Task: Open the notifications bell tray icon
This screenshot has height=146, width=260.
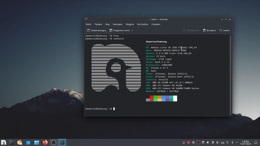Action: tap(184, 142)
